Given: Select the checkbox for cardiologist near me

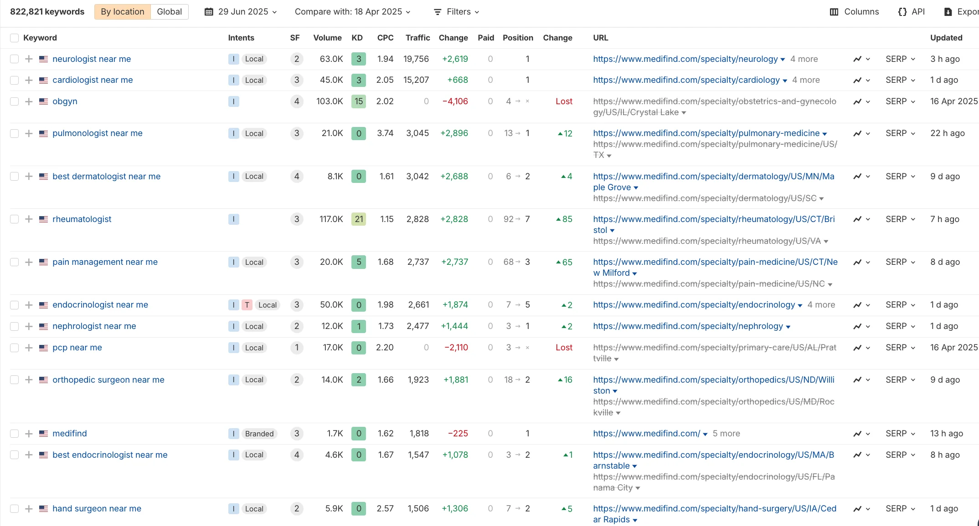Looking at the screenshot, I should (14, 80).
